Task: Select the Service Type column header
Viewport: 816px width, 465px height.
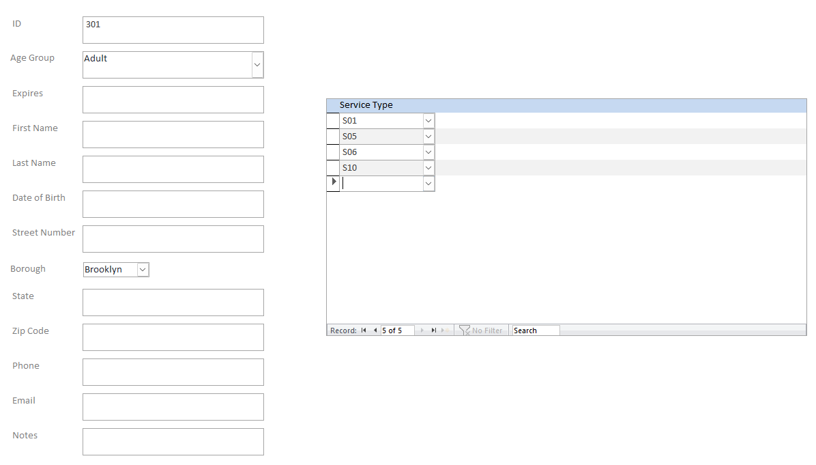Action: [x=366, y=105]
